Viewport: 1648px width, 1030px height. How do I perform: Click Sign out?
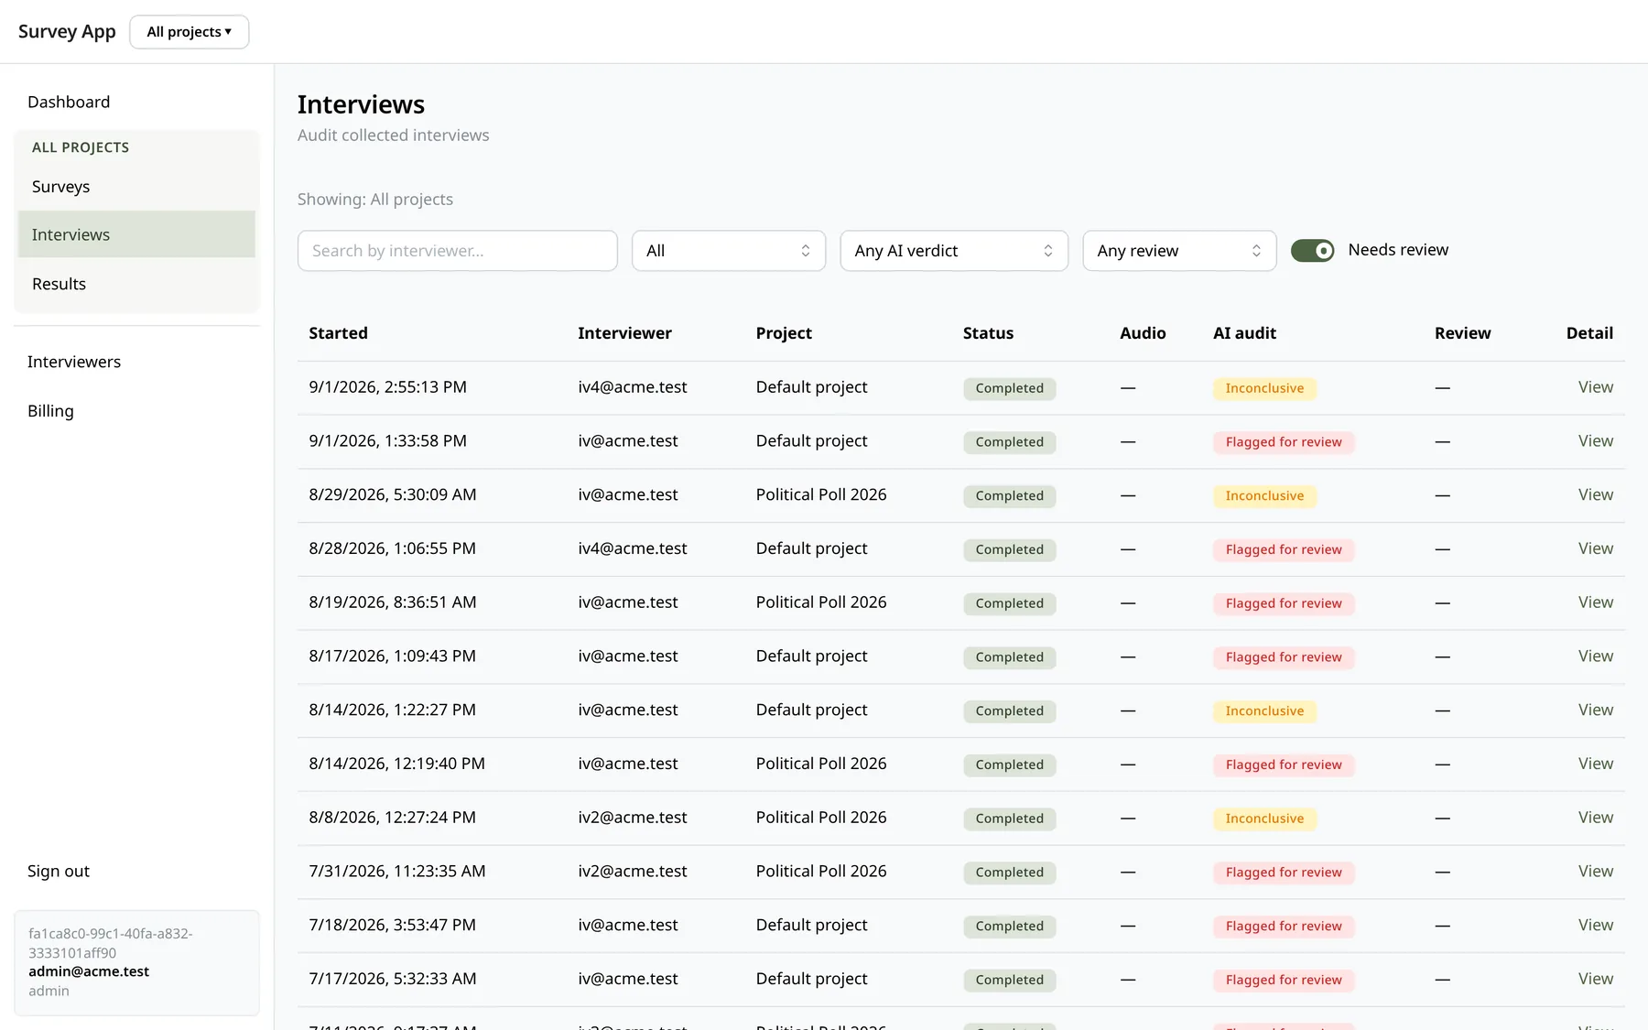click(x=59, y=871)
